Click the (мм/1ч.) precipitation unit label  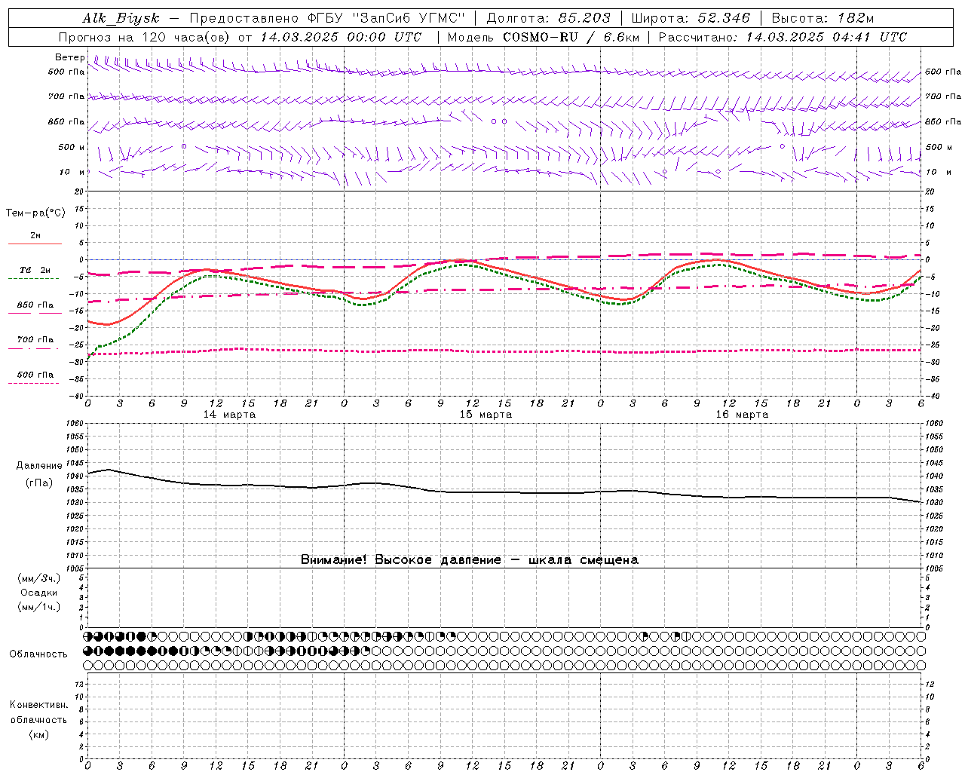pyautogui.click(x=39, y=607)
